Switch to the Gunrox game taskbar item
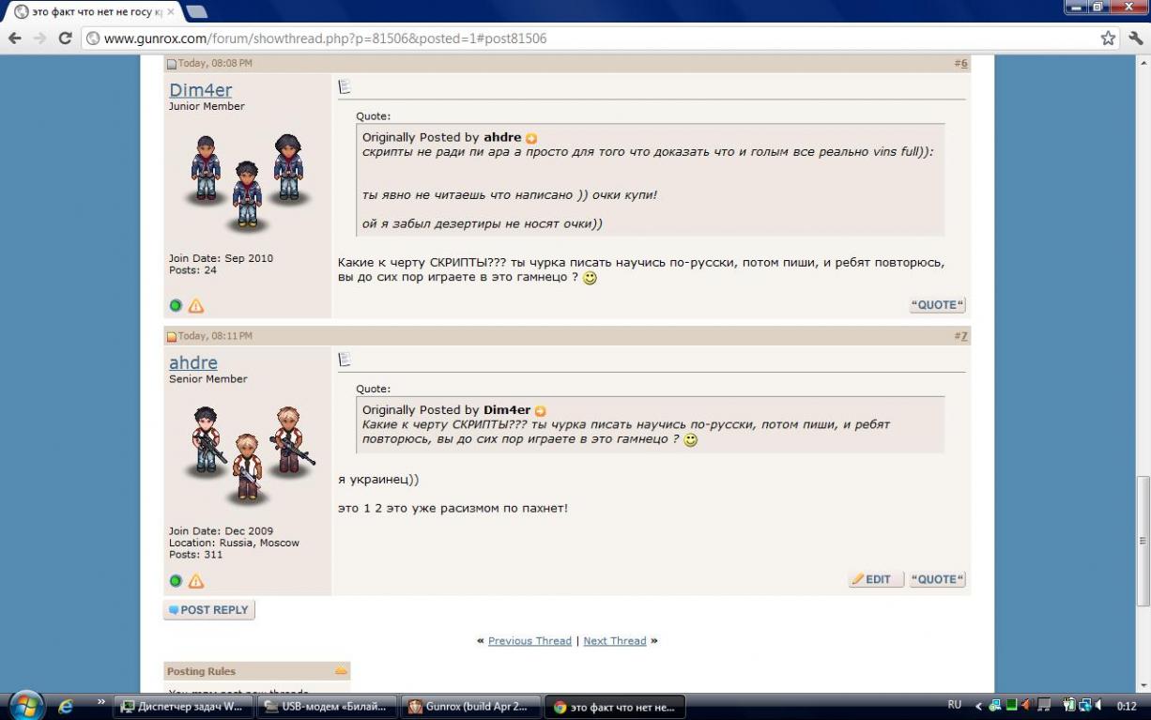This screenshot has height=720, width=1151. tap(470, 707)
